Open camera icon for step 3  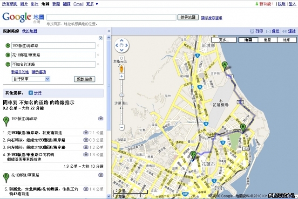pos(86,147)
